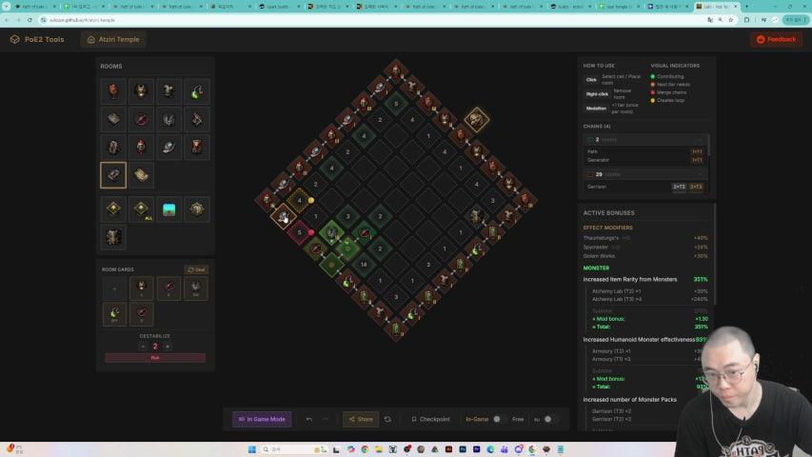Select the red crossed-circle room tile
The height and width of the screenshot is (457, 812).
point(141,119)
